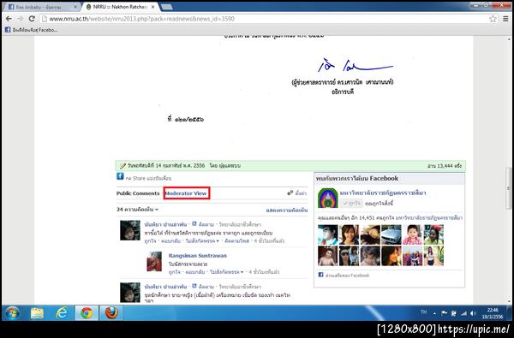Open Rangsiman Suntrawan's profile link
Image resolution: width=514 pixels, height=338 pixels.
coord(198,256)
